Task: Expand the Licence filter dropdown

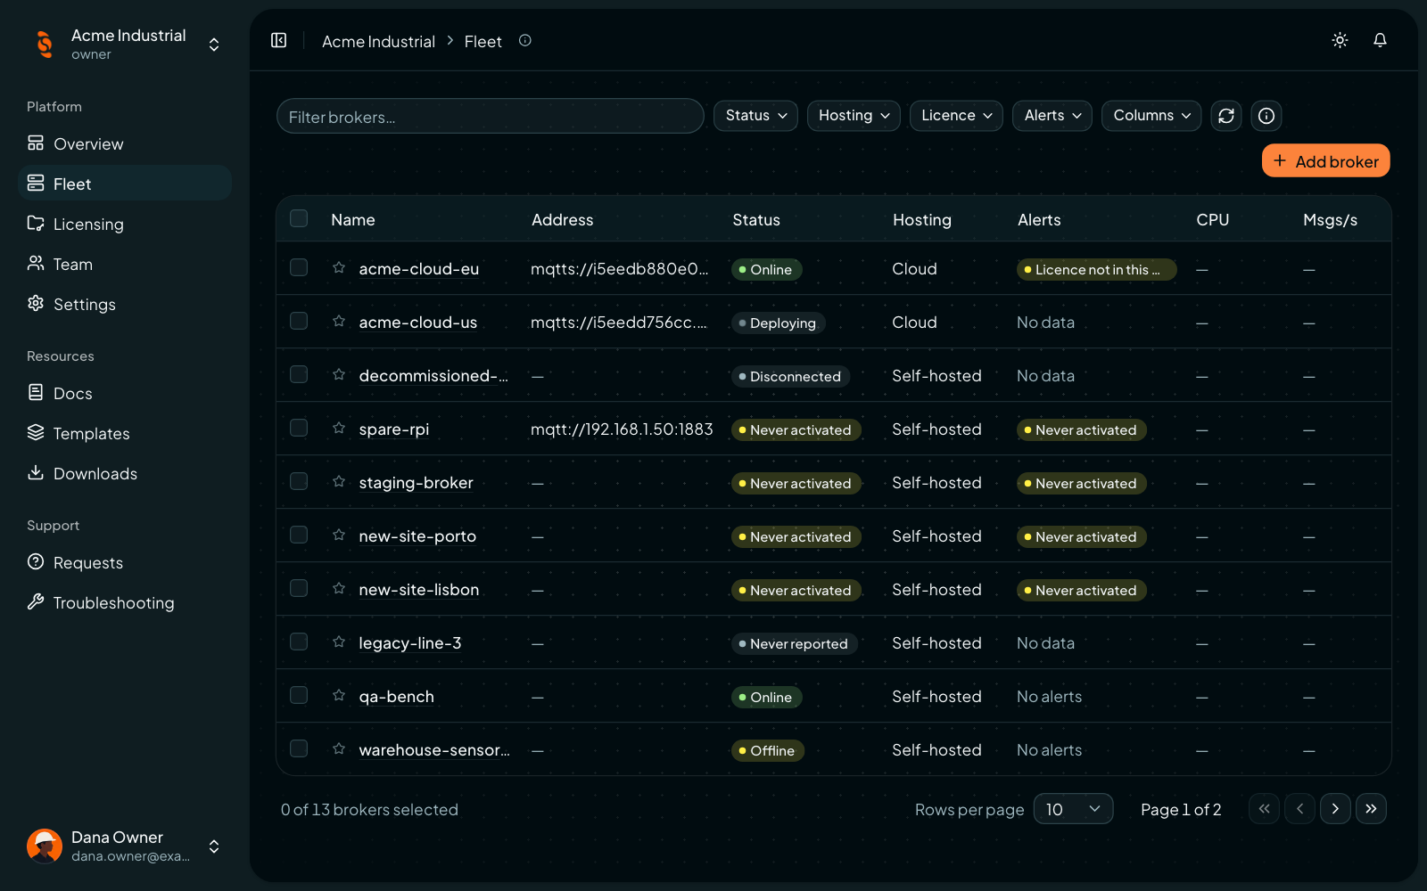Action: click(x=956, y=116)
